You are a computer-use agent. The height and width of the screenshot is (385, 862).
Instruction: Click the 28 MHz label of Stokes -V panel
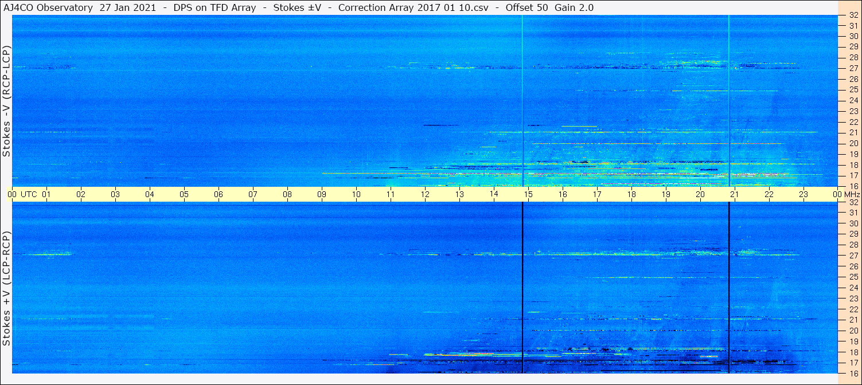click(x=853, y=57)
